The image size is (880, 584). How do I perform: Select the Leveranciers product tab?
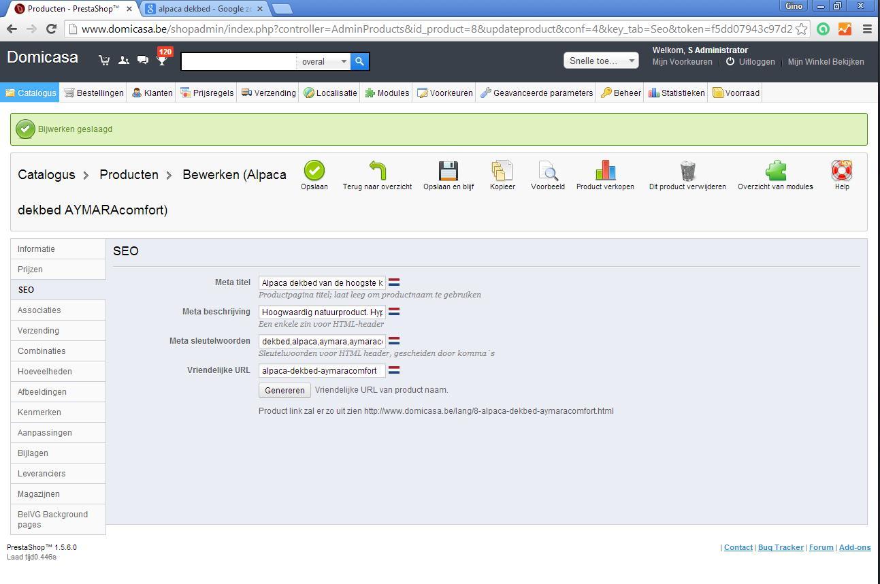click(x=58, y=474)
